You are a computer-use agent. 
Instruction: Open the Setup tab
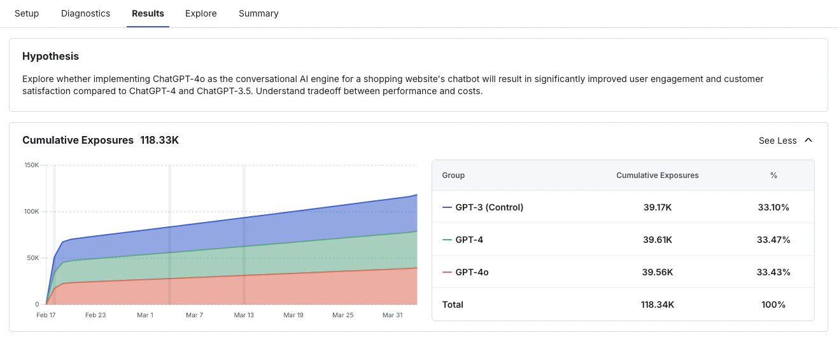tap(27, 13)
